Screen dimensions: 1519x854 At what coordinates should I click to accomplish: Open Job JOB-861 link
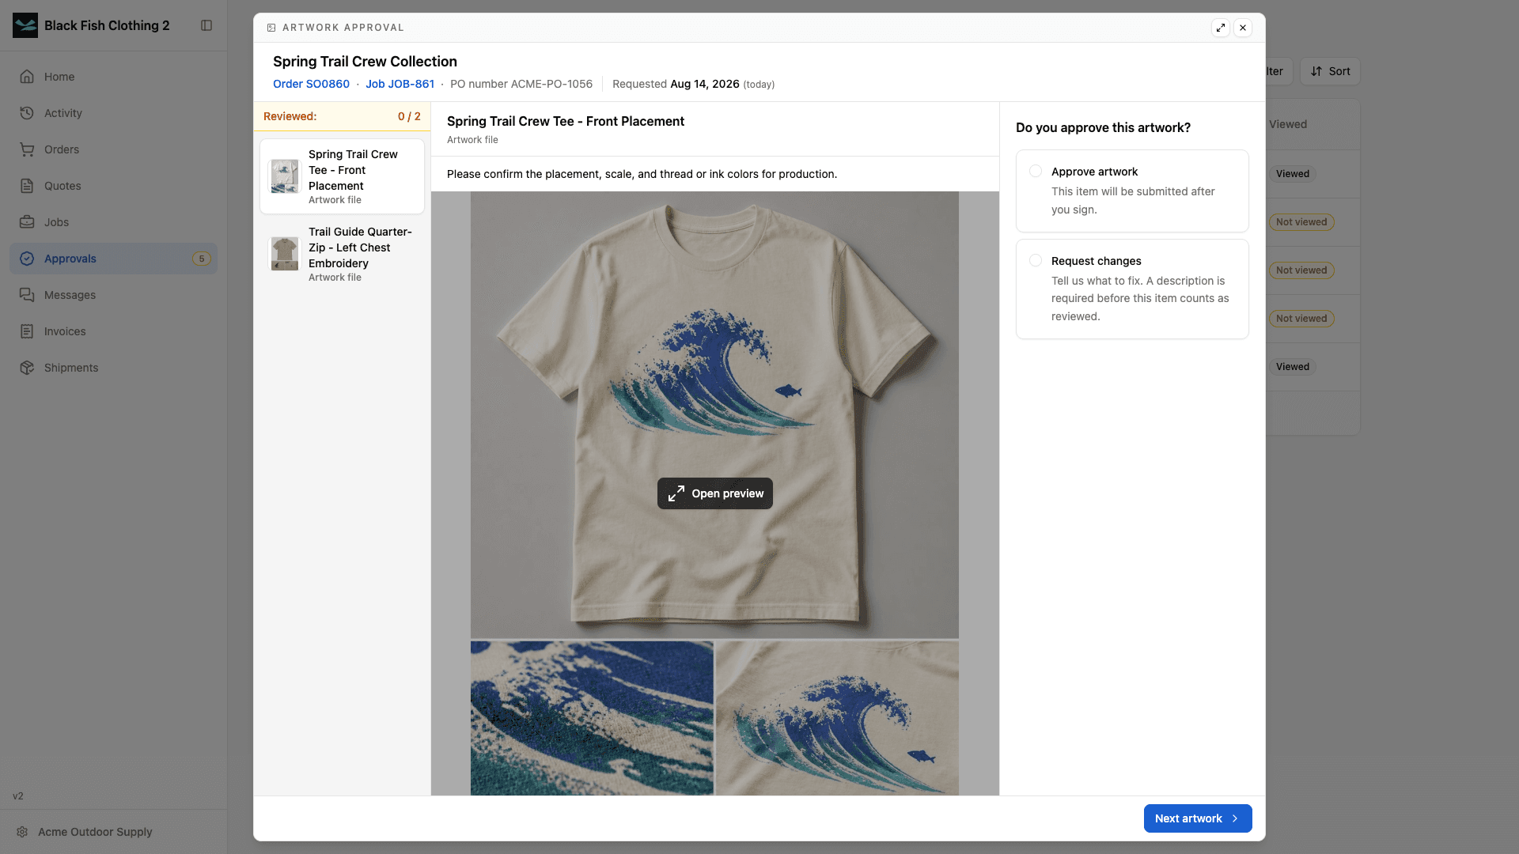[x=400, y=84]
